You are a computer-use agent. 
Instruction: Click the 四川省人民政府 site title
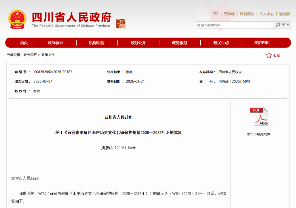pyautogui.click(x=72, y=17)
